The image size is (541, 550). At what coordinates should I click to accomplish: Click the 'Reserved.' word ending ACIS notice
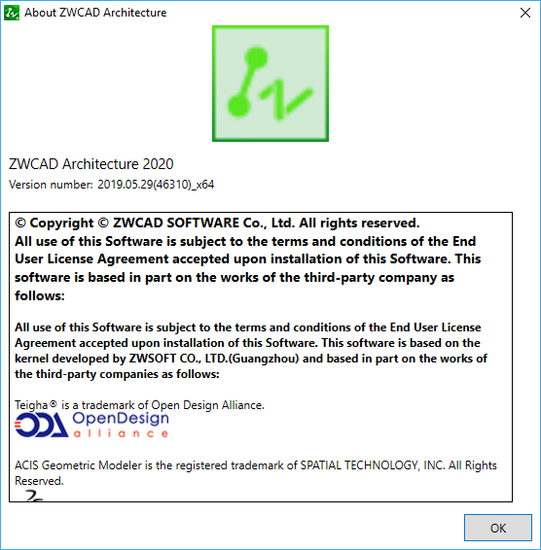pos(39,481)
